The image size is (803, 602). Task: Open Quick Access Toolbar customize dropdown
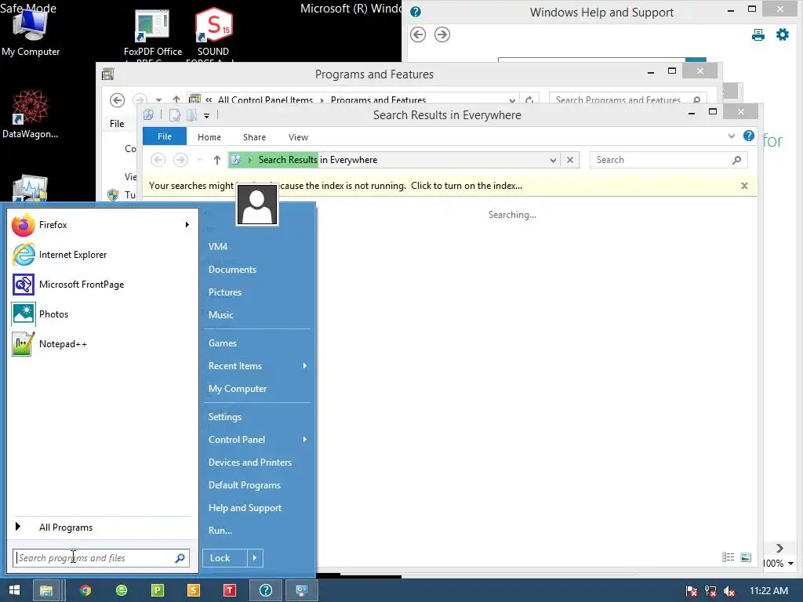point(206,116)
